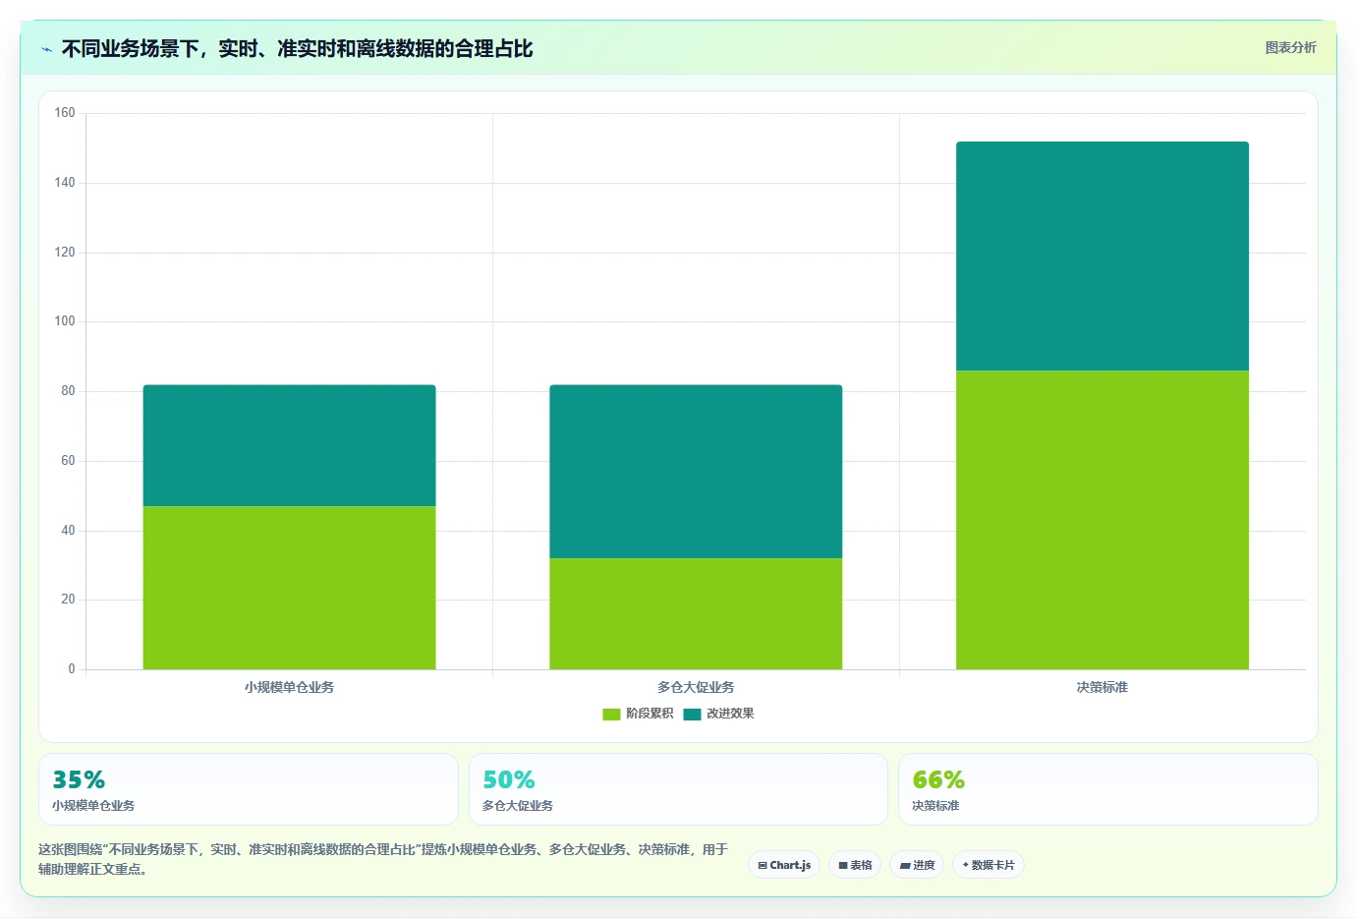
Task: Click the 100 y-axis value
Action: pyautogui.click(x=65, y=321)
